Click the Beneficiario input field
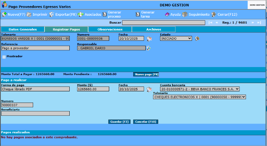267x146 pixels. (35, 113)
